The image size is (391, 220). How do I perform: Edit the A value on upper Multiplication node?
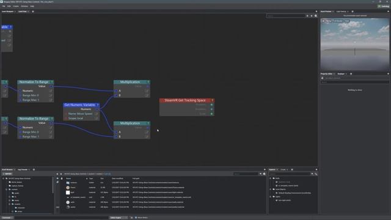coord(147,91)
